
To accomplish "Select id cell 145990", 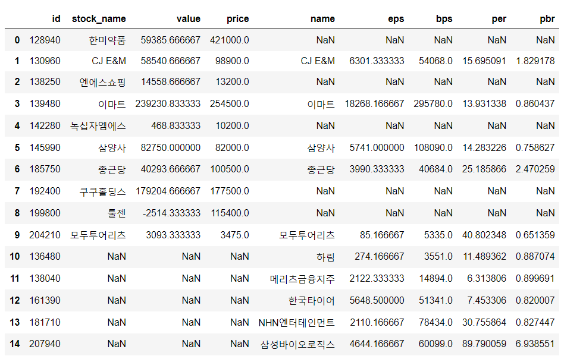I will pos(45,147).
